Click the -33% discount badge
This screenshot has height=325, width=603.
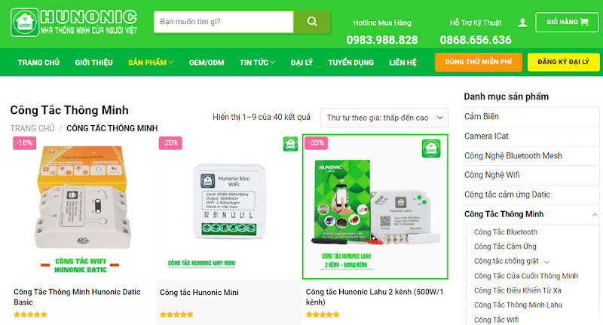pyautogui.click(x=316, y=143)
